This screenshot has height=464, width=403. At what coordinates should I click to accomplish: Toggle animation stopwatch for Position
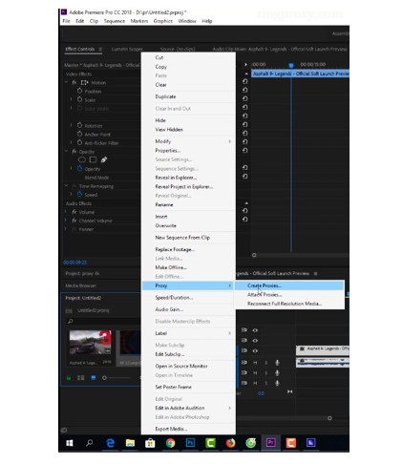click(79, 91)
